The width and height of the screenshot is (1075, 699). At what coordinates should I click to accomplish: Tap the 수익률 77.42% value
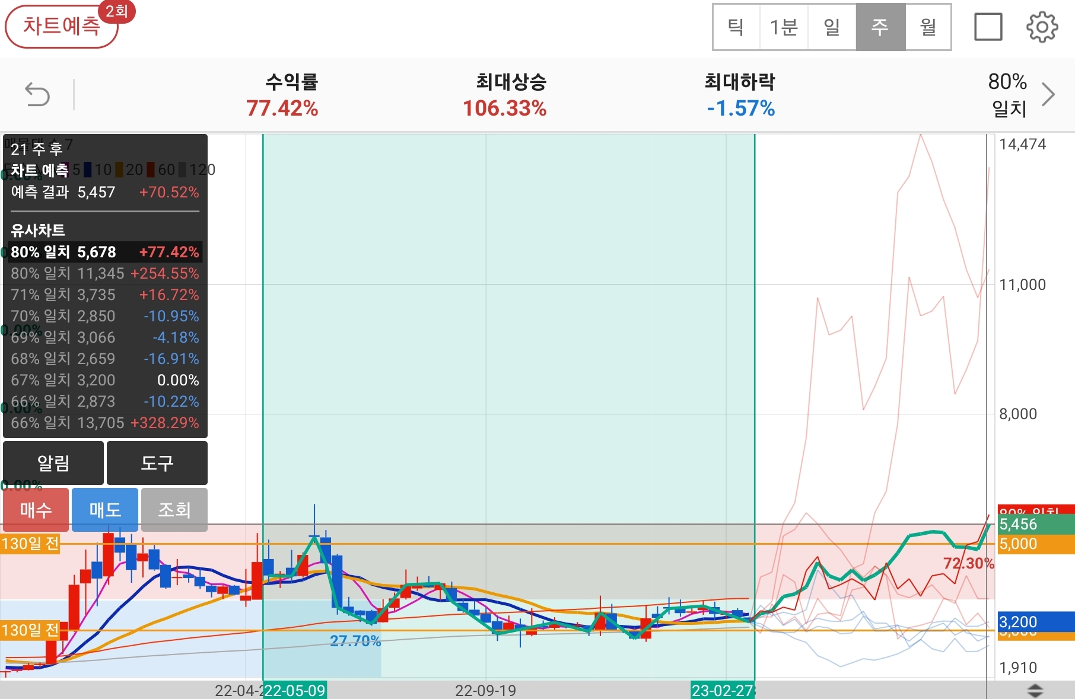point(282,108)
